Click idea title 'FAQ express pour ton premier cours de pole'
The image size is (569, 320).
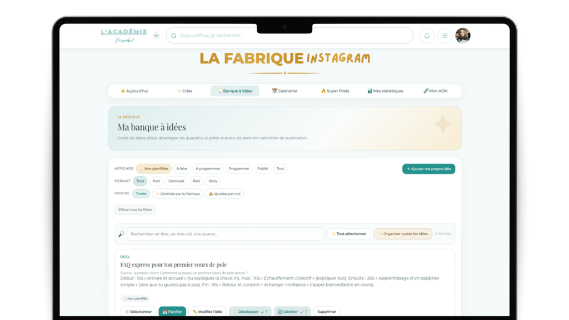tap(173, 264)
